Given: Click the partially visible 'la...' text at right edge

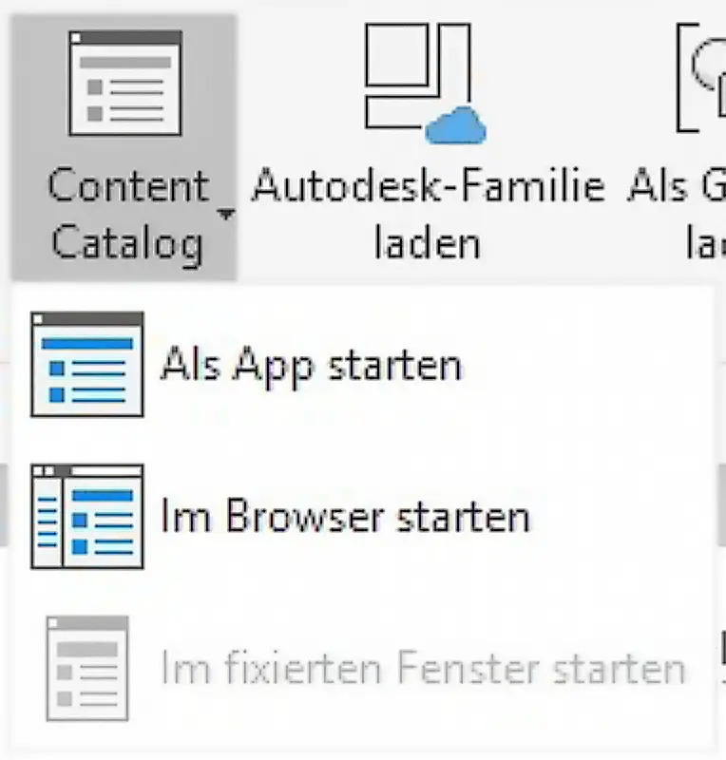Looking at the screenshot, I should click(706, 242).
